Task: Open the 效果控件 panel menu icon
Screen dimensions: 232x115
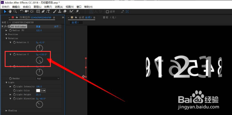Action: (x=54, y=17)
